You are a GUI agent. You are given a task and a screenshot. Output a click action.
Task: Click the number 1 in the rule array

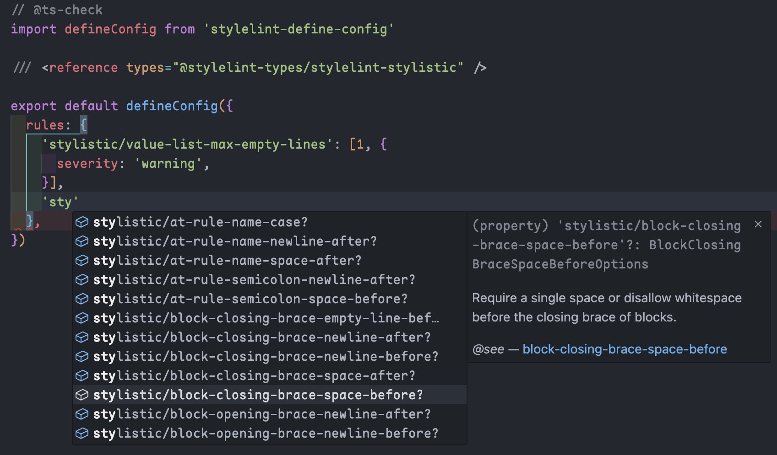click(360, 145)
